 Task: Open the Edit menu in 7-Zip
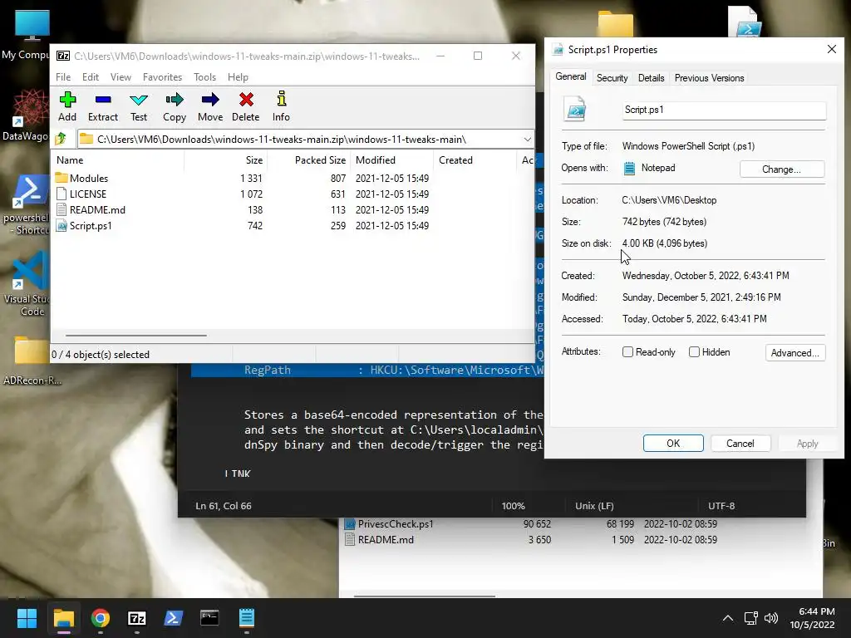90,77
